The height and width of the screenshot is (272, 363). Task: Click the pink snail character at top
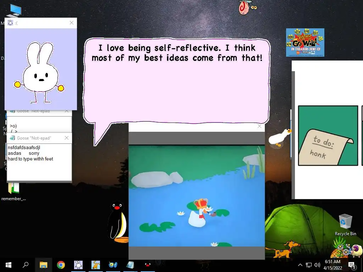pos(247,7)
